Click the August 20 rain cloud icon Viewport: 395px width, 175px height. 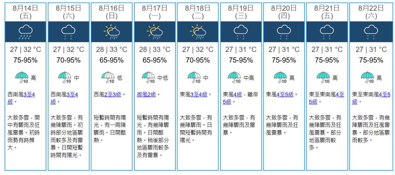[284, 32]
